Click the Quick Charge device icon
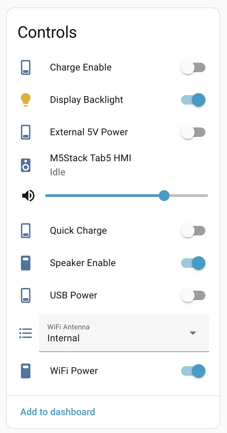 (26, 231)
